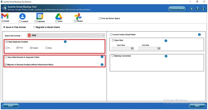Tick Free up Server Space

click(x=100, y=18)
